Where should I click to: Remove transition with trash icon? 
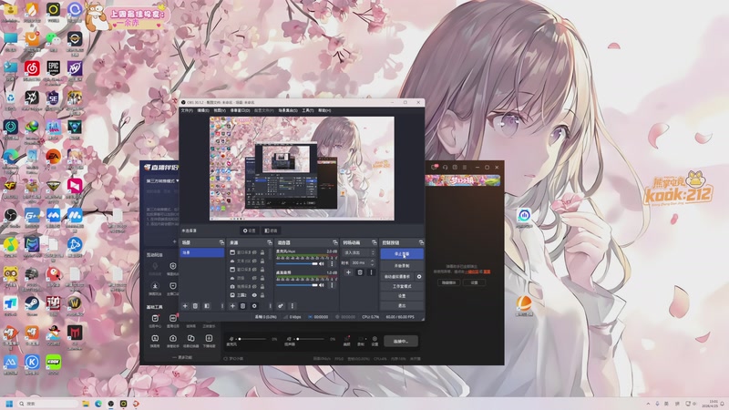(360, 272)
